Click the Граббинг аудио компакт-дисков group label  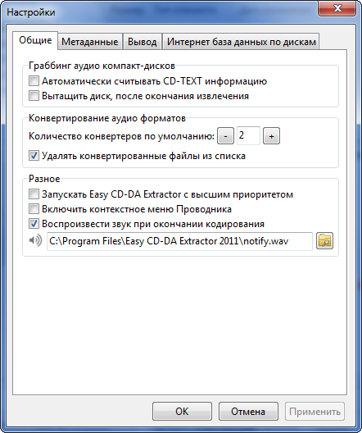point(102,66)
